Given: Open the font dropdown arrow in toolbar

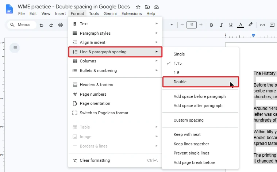Looking at the screenshot, I should click(172, 25).
